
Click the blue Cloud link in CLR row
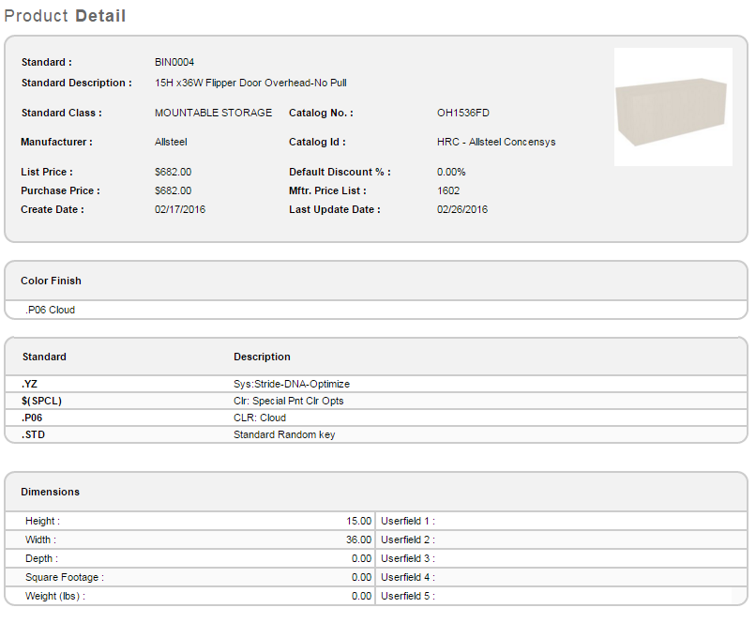273,418
